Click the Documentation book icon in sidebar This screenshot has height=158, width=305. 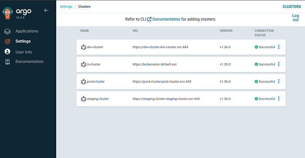7,62
